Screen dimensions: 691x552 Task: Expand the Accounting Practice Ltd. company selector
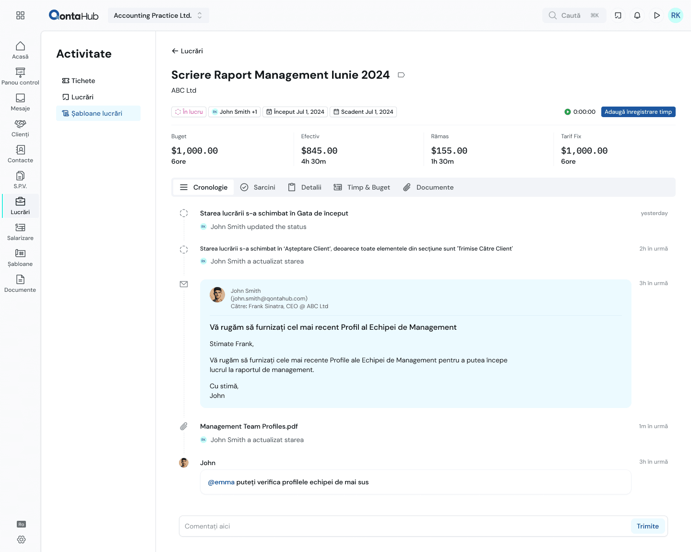coord(158,15)
